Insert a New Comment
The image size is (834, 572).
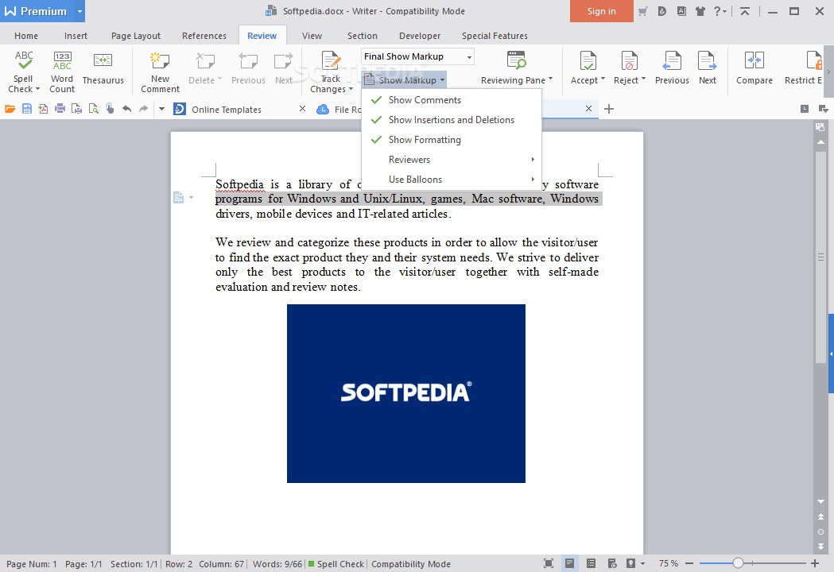pyautogui.click(x=160, y=71)
